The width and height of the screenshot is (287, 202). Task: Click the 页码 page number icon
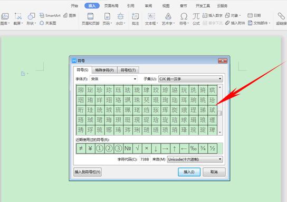(107, 16)
